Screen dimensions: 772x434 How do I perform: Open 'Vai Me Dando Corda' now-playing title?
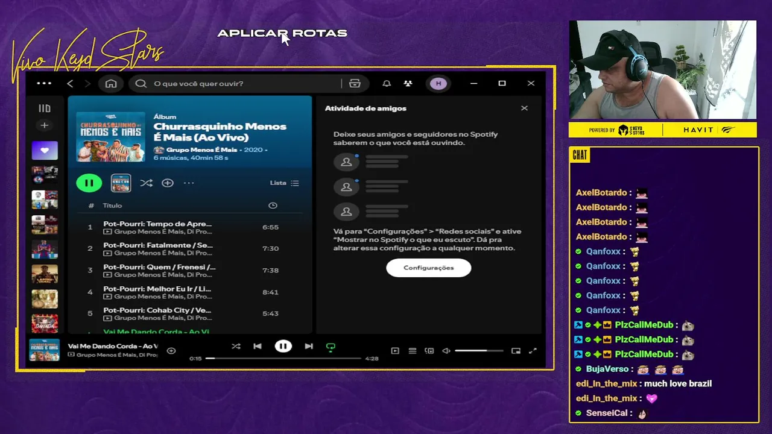click(113, 346)
